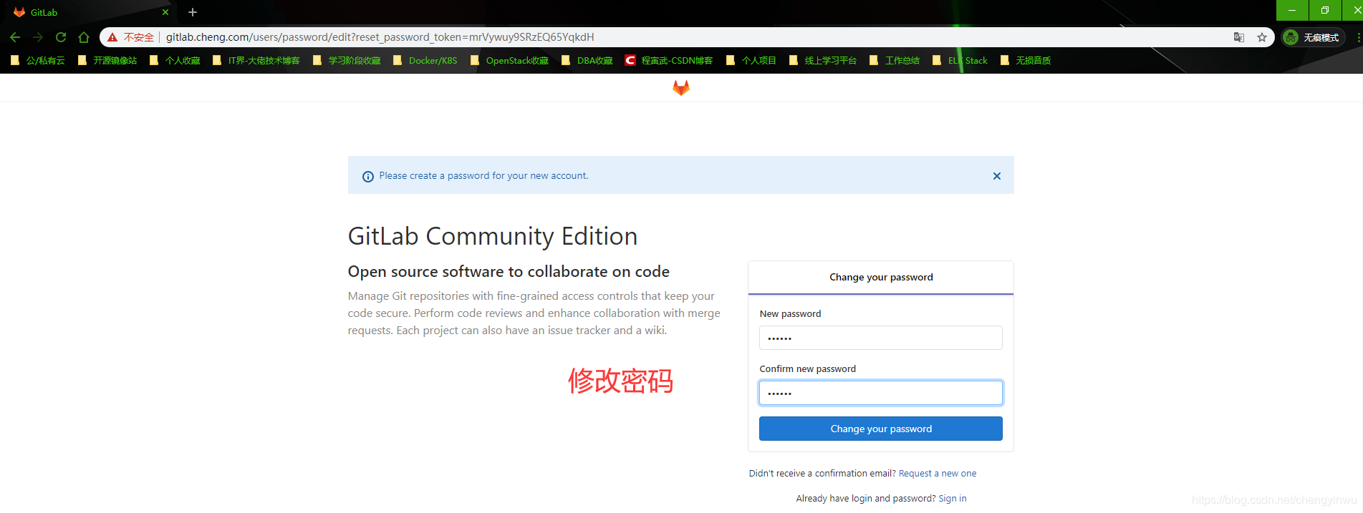1363x513 pixels.
Task: Open the 个人项目 bookmark folder
Action: (x=751, y=61)
